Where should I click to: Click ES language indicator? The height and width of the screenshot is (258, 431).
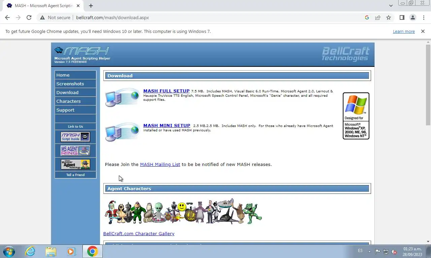pos(360,251)
